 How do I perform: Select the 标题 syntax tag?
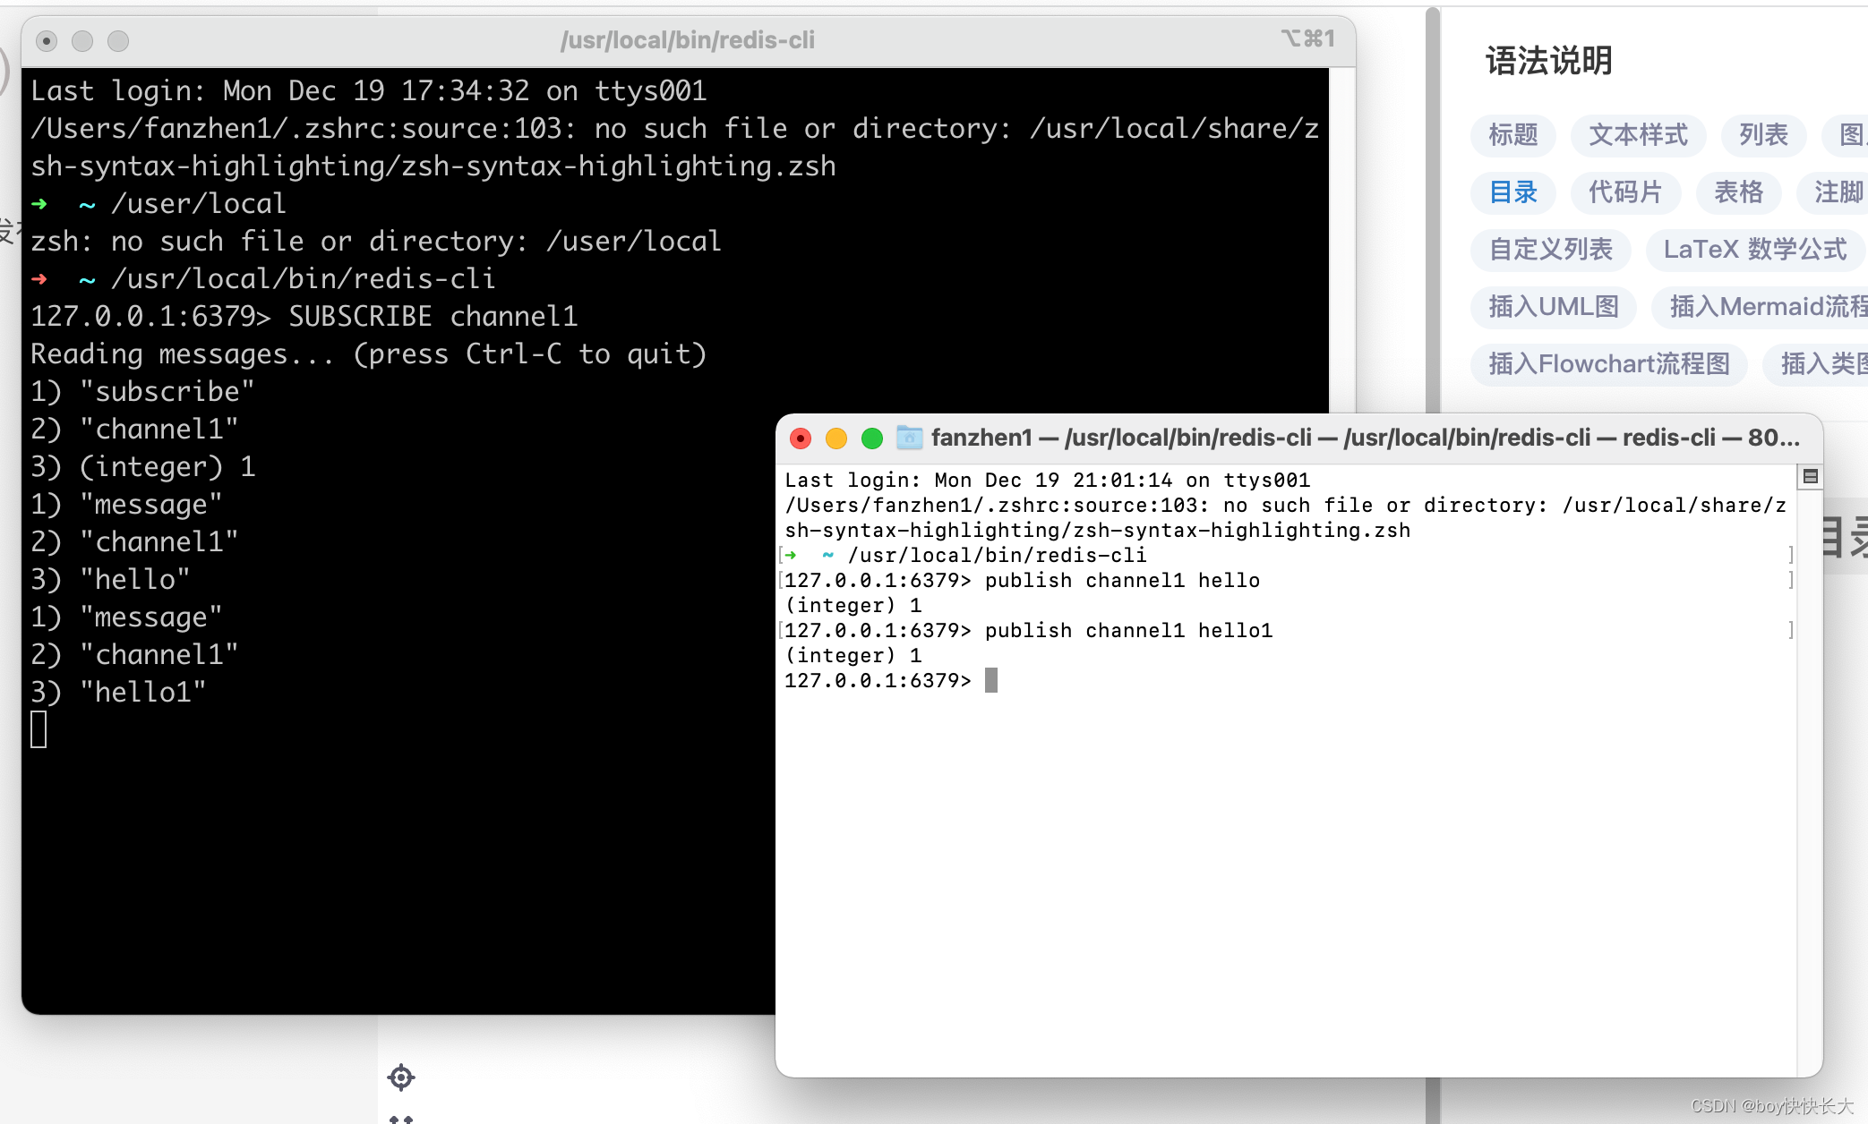[1513, 135]
